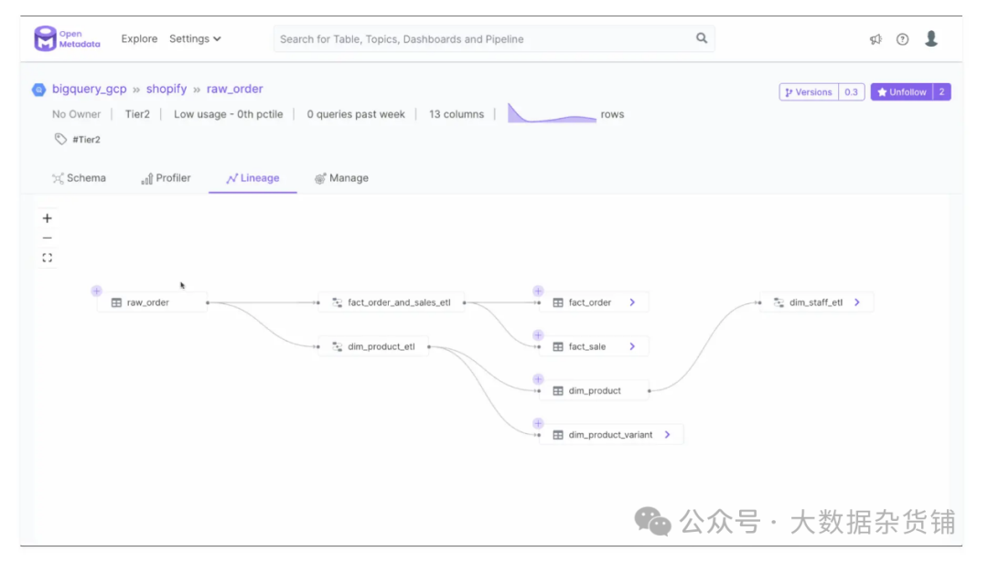988x562 pixels.
Task: Open the Settings dropdown menu
Action: tap(195, 39)
